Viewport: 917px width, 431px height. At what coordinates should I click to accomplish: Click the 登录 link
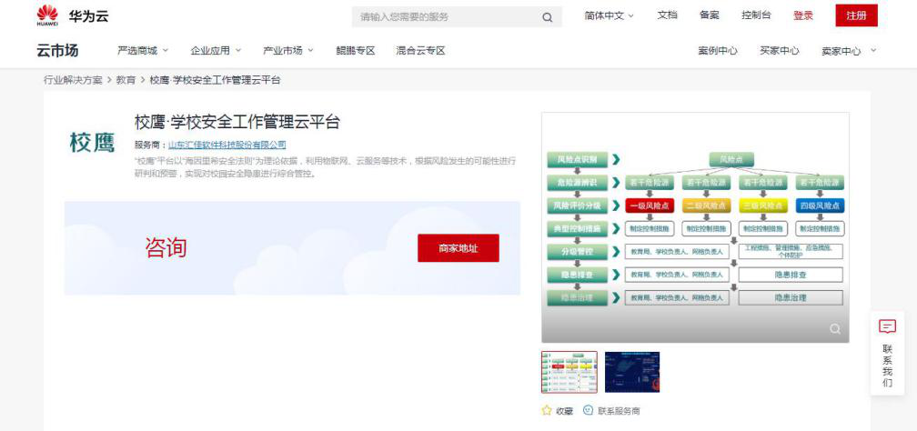(x=803, y=15)
